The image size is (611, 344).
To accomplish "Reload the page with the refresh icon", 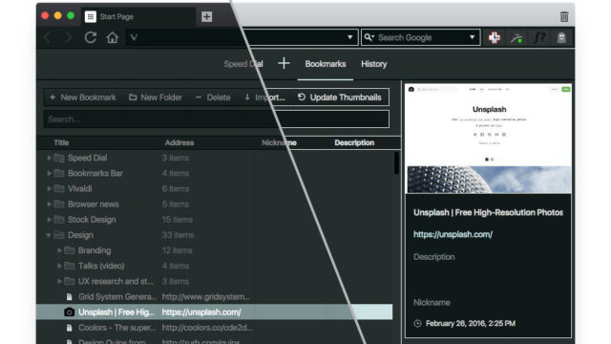I will tap(91, 37).
